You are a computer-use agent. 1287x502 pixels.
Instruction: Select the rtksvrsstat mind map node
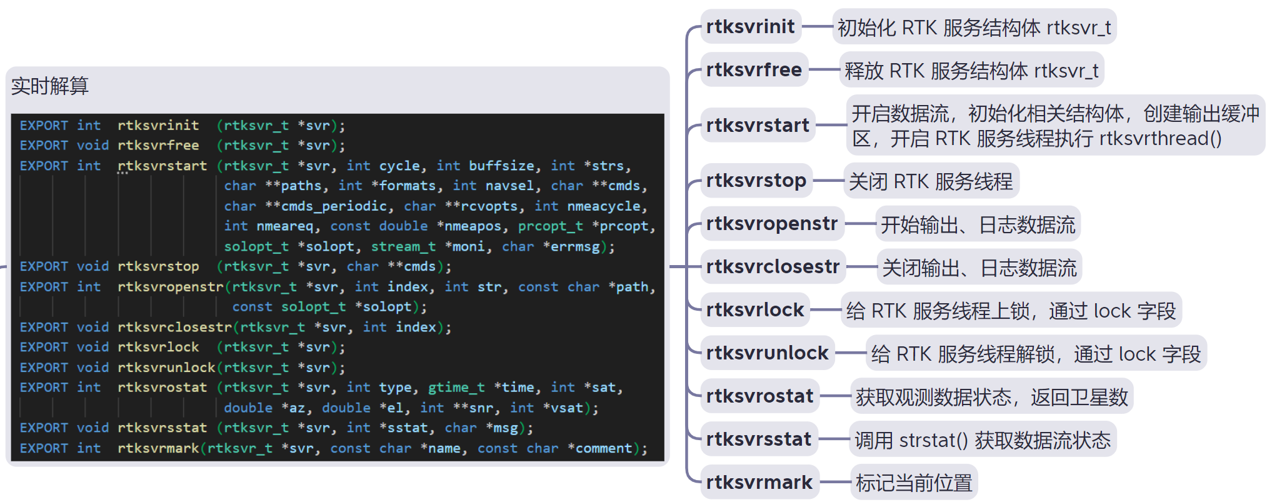[x=759, y=439]
